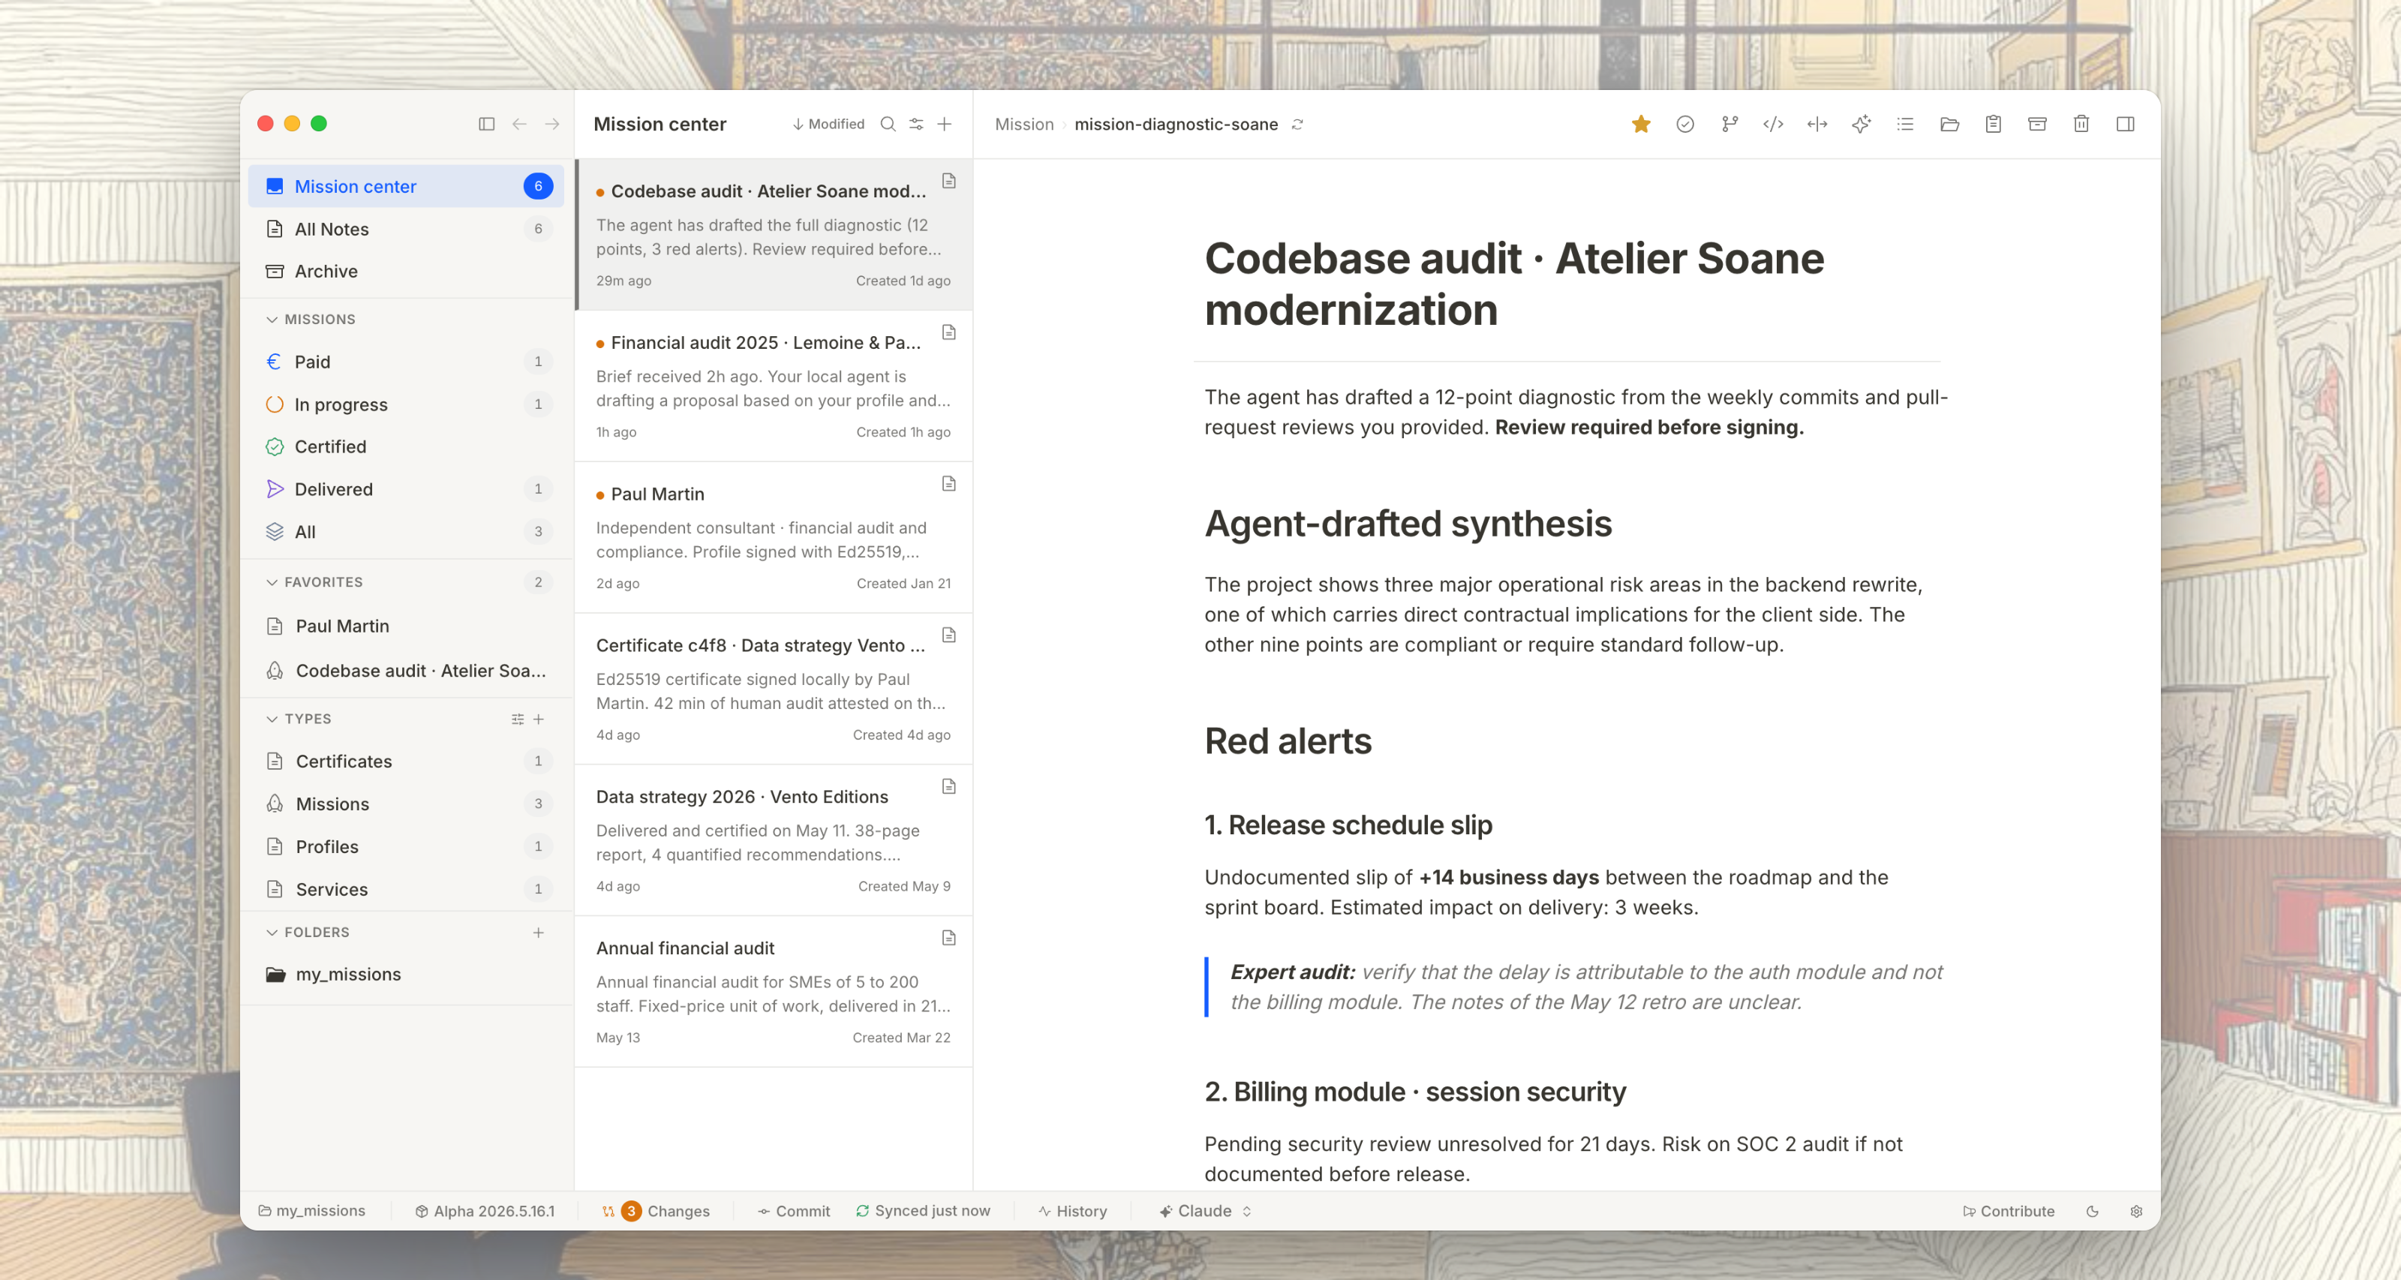The height and width of the screenshot is (1280, 2401).
Task: Open settings gear in status bar
Action: coord(2136,1211)
